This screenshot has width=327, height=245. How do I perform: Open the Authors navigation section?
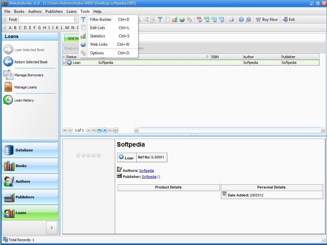pos(30,181)
